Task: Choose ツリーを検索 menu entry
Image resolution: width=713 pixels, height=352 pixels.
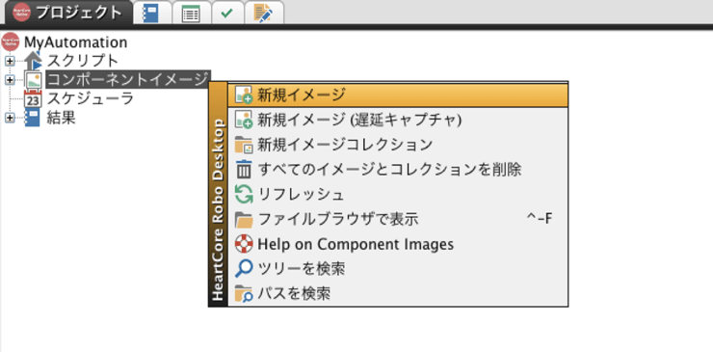Action: tap(398, 269)
